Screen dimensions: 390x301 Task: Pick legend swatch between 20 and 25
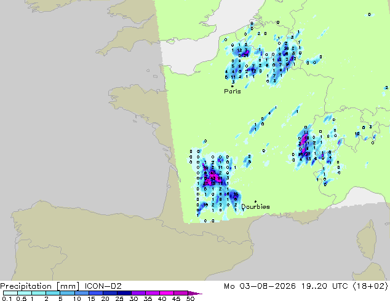[110, 293]
